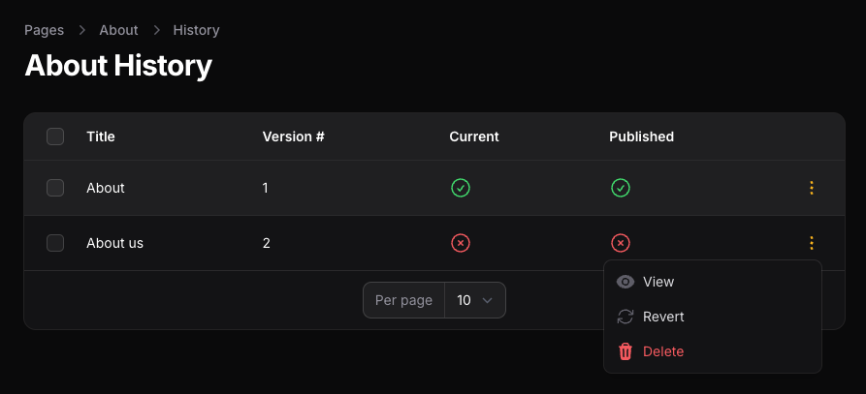Viewport: 866px width, 394px height.
Task: Click green Published check icon for About
Action: (x=621, y=188)
